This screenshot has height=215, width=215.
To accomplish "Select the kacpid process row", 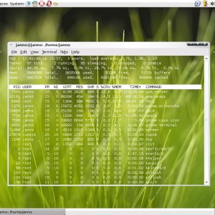I will coord(105,163).
